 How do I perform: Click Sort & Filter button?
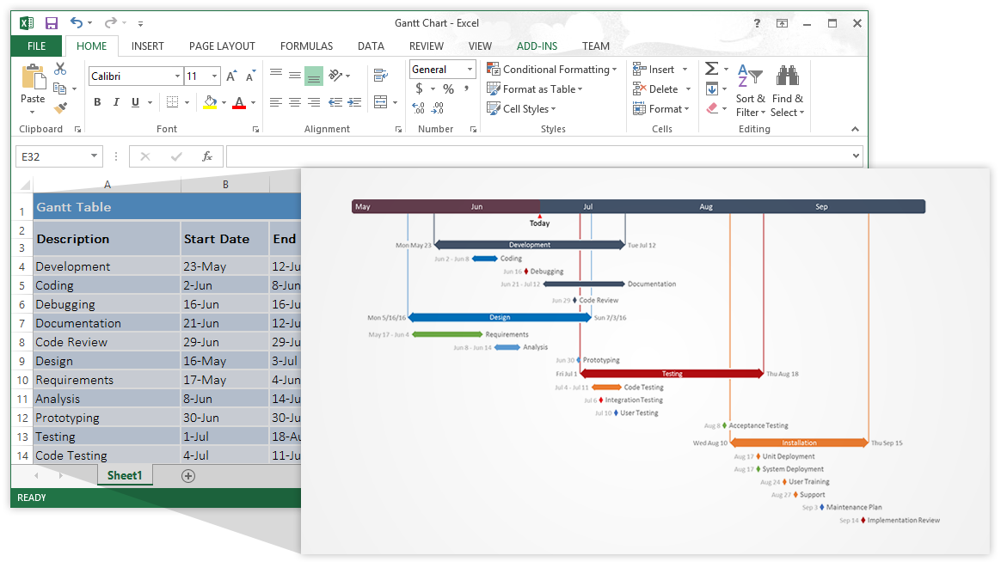(750, 90)
